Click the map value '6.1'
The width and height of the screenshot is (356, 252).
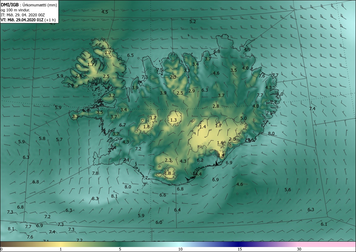[x=324, y=224]
